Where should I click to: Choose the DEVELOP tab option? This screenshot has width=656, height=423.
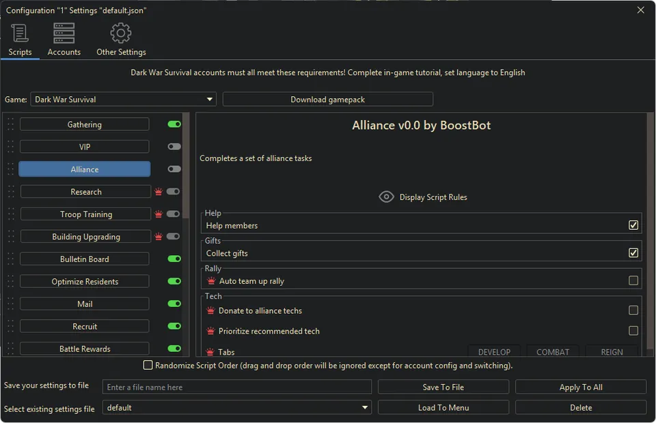tap(494, 351)
